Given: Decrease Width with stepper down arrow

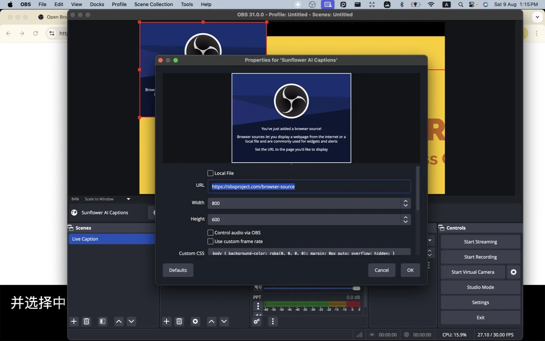Looking at the screenshot, I should (x=406, y=206).
